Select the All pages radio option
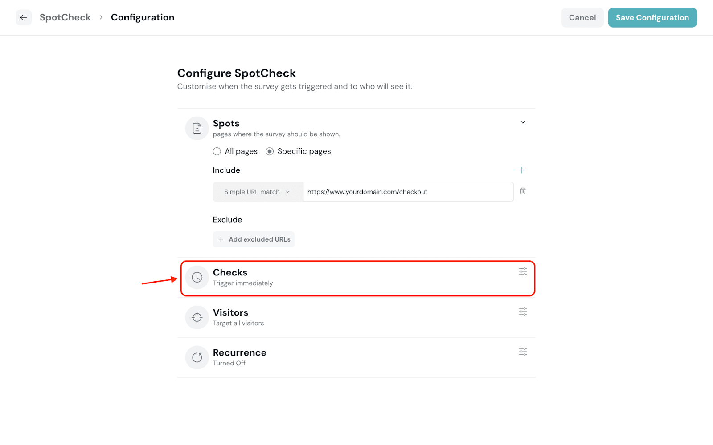The image size is (713, 445). tap(217, 151)
